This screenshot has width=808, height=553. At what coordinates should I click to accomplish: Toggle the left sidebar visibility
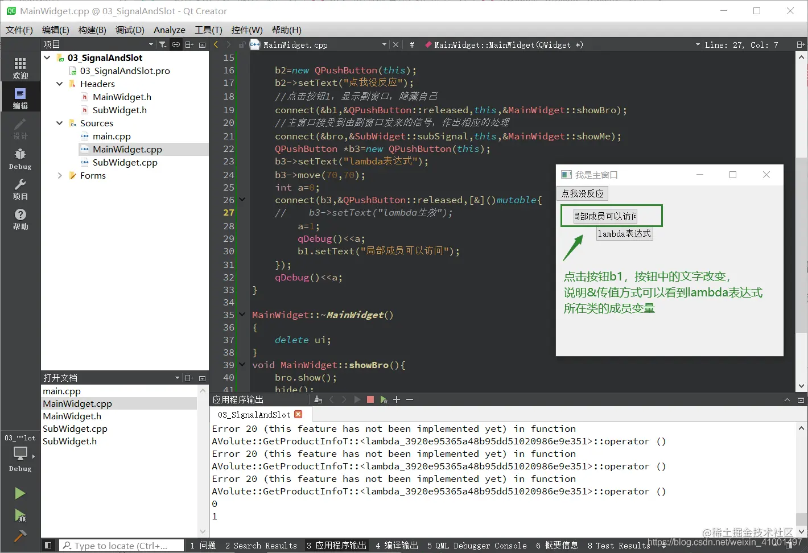[x=48, y=545]
